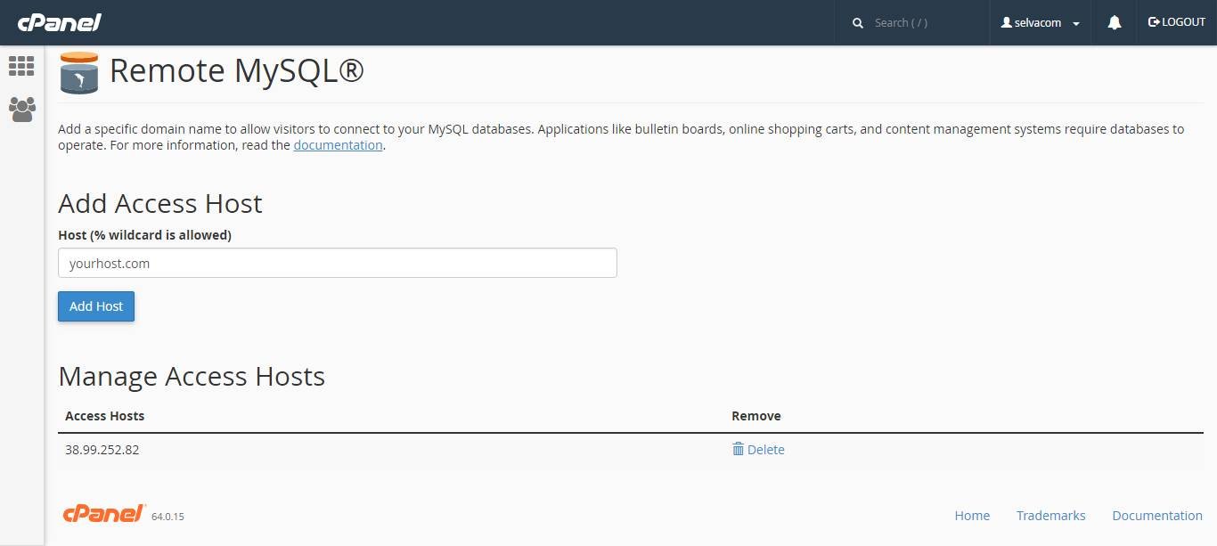Click the Host input field
This screenshot has height=546, width=1217.
tap(338, 263)
